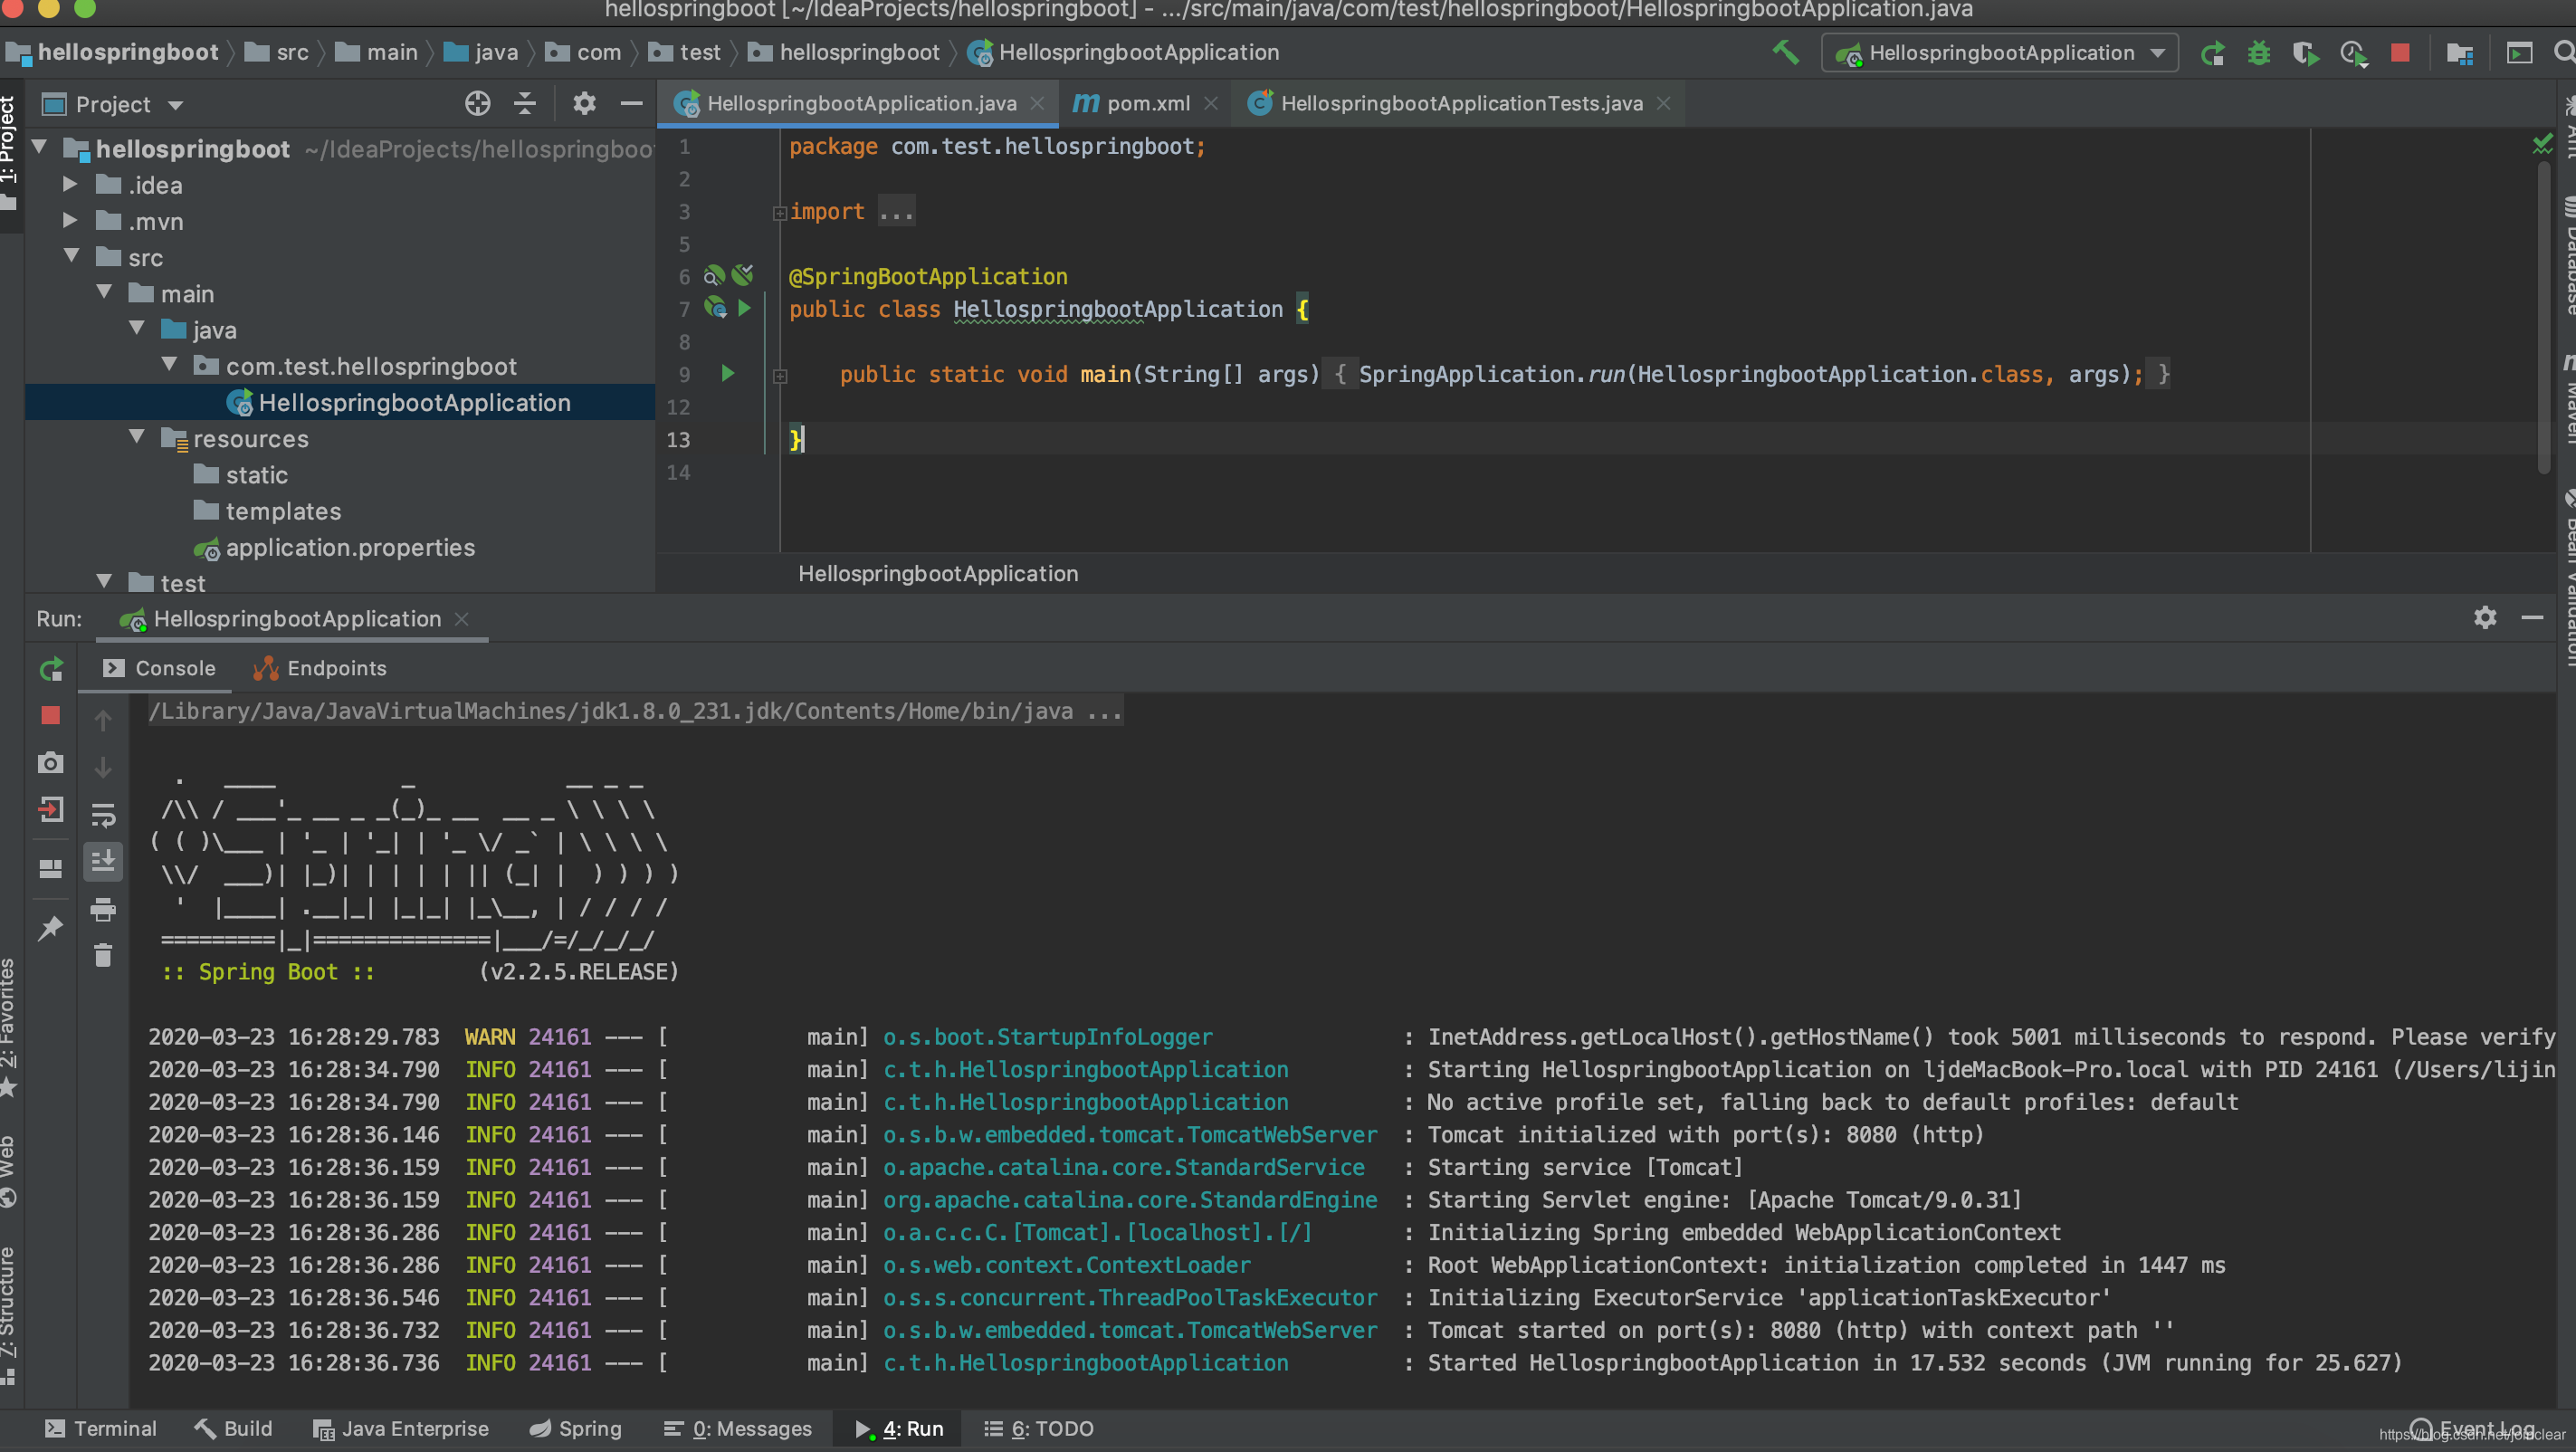Open the 0: Messages tool window
Image resolution: width=2576 pixels, height=1452 pixels.
click(x=738, y=1428)
